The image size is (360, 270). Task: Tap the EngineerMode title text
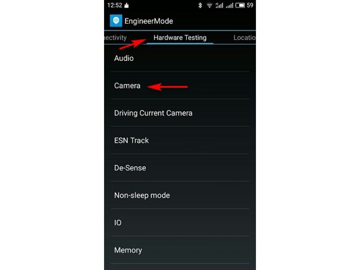click(149, 21)
